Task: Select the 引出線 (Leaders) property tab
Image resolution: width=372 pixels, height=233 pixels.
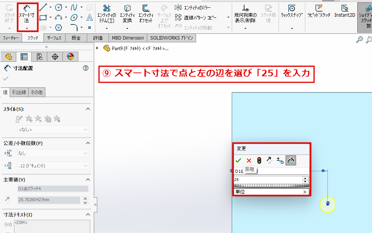Action: pyautogui.click(x=19, y=92)
